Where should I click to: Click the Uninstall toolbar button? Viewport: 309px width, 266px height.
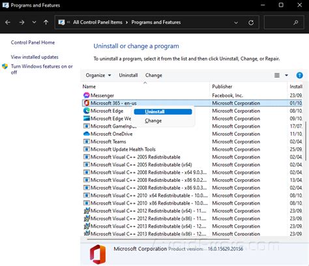(128, 75)
